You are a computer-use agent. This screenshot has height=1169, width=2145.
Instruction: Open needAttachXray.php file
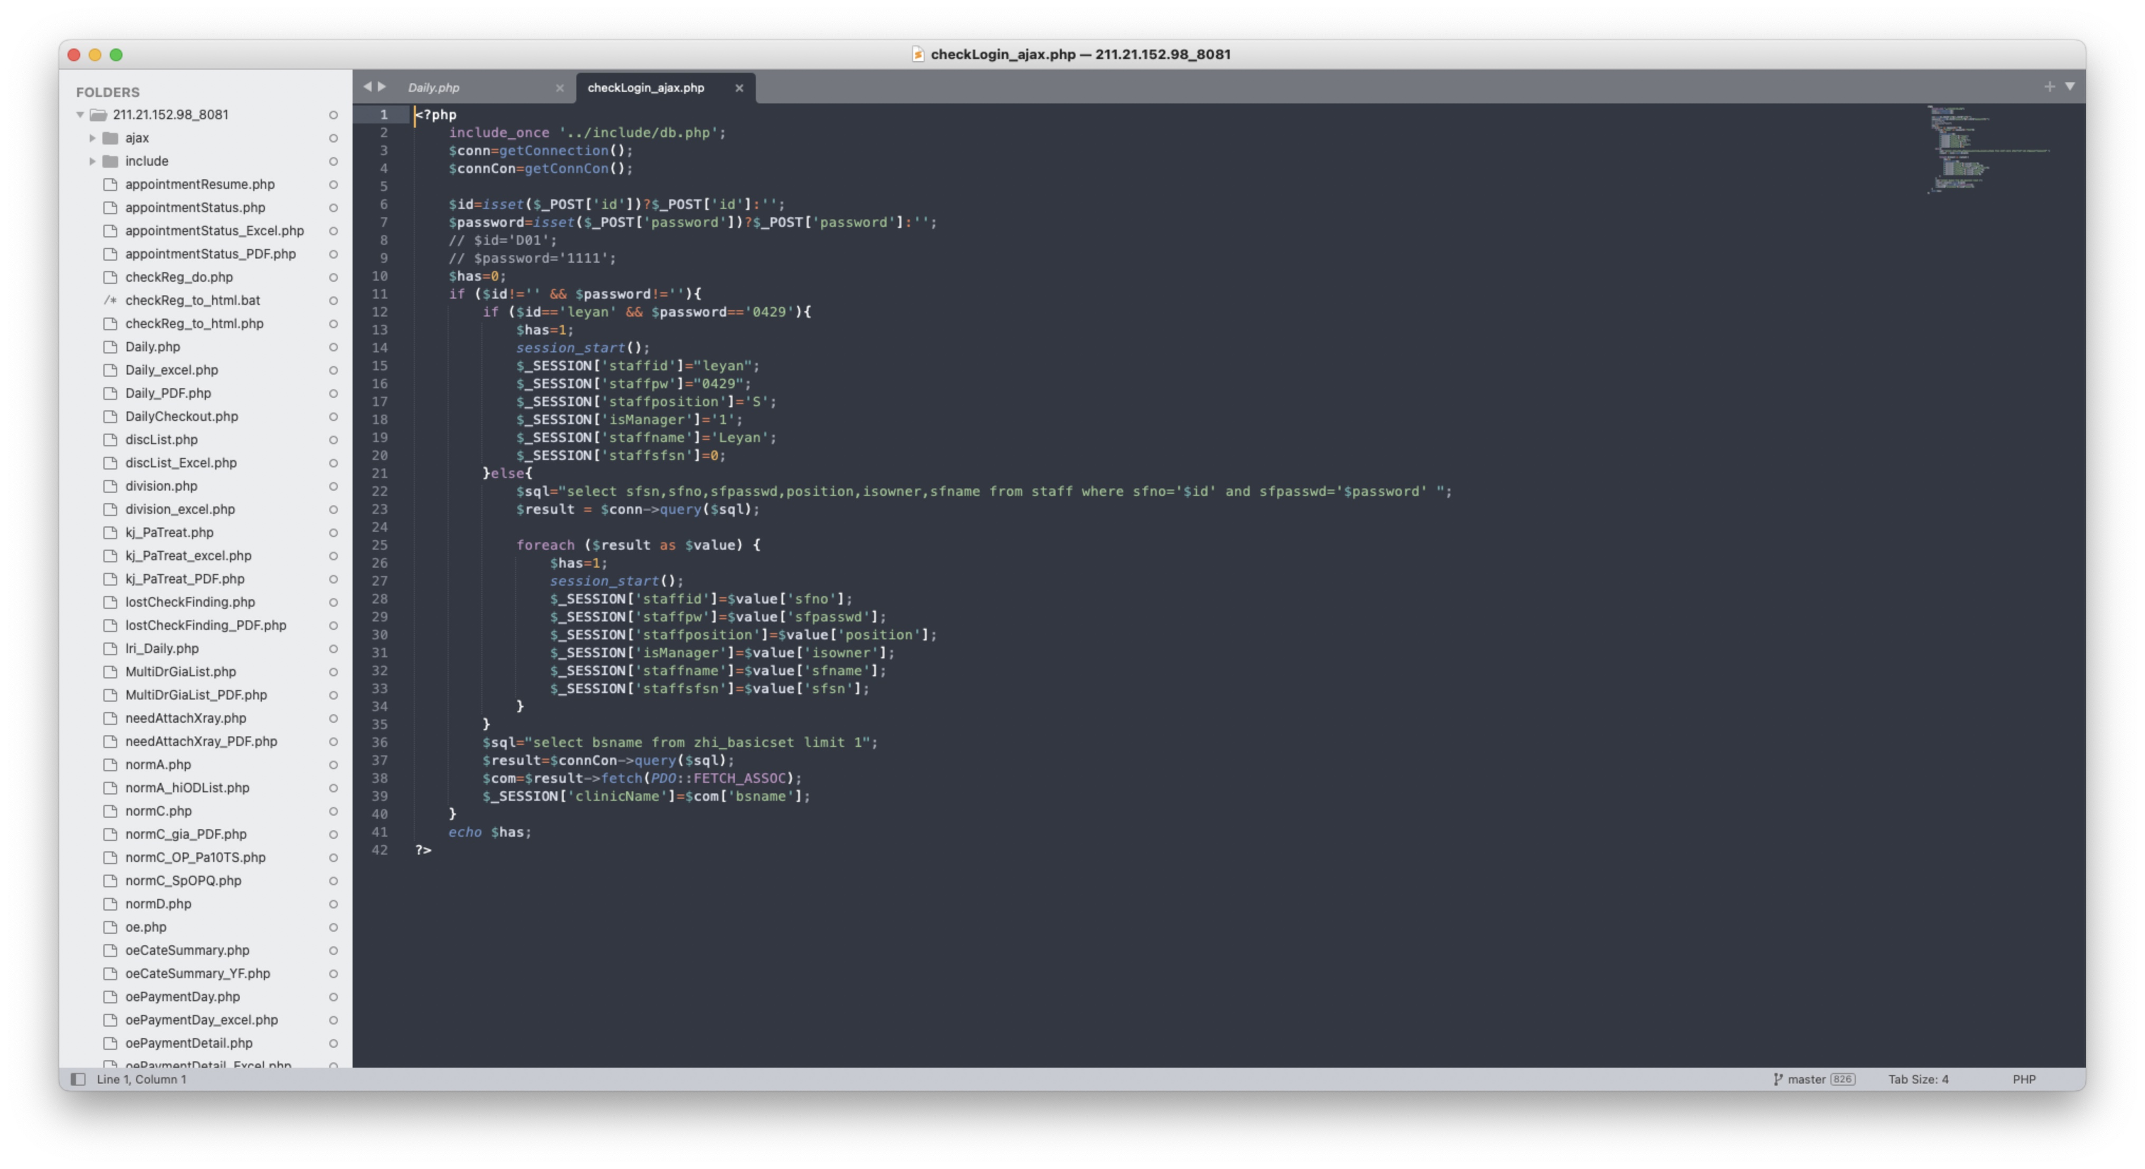pyautogui.click(x=186, y=719)
